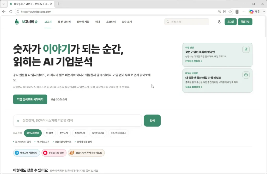This screenshot has width=267, height=174.
Task: Go to the 테마 page
Action: (x=98, y=22)
